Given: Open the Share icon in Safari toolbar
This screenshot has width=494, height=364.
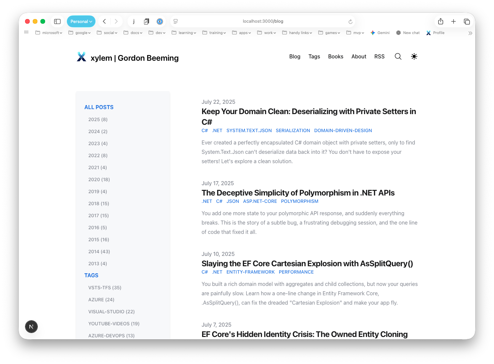Looking at the screenshot, I should coord(441,21).
